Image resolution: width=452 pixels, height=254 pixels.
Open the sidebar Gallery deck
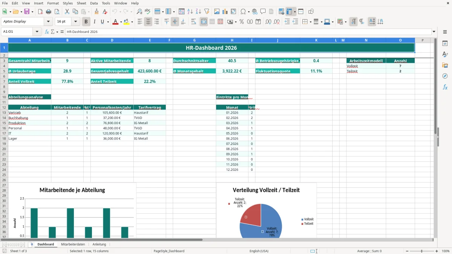click(x=445, y=65)
